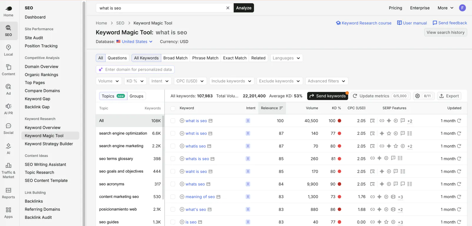Screen dimensions: 472x226
Task: Click the Analyze button
Action: pyautogui.click(x=244, y=8)
